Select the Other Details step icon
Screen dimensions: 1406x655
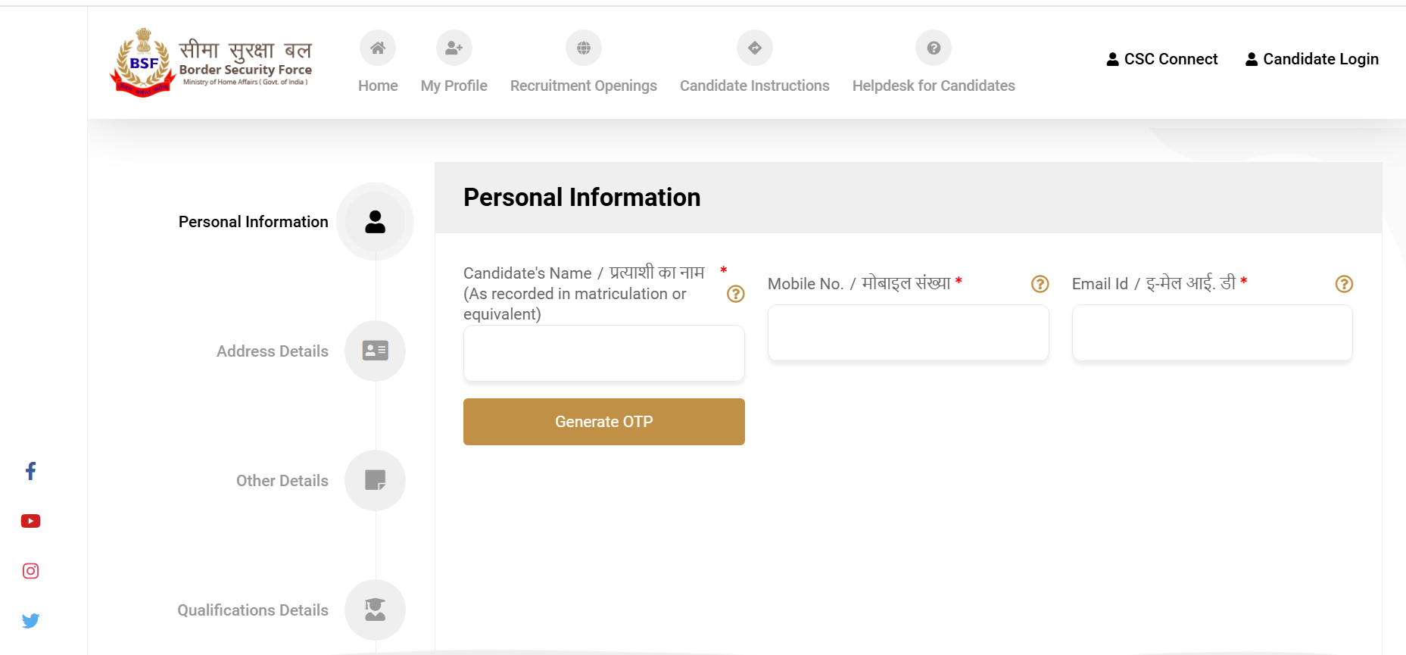[x=375, y=480]
